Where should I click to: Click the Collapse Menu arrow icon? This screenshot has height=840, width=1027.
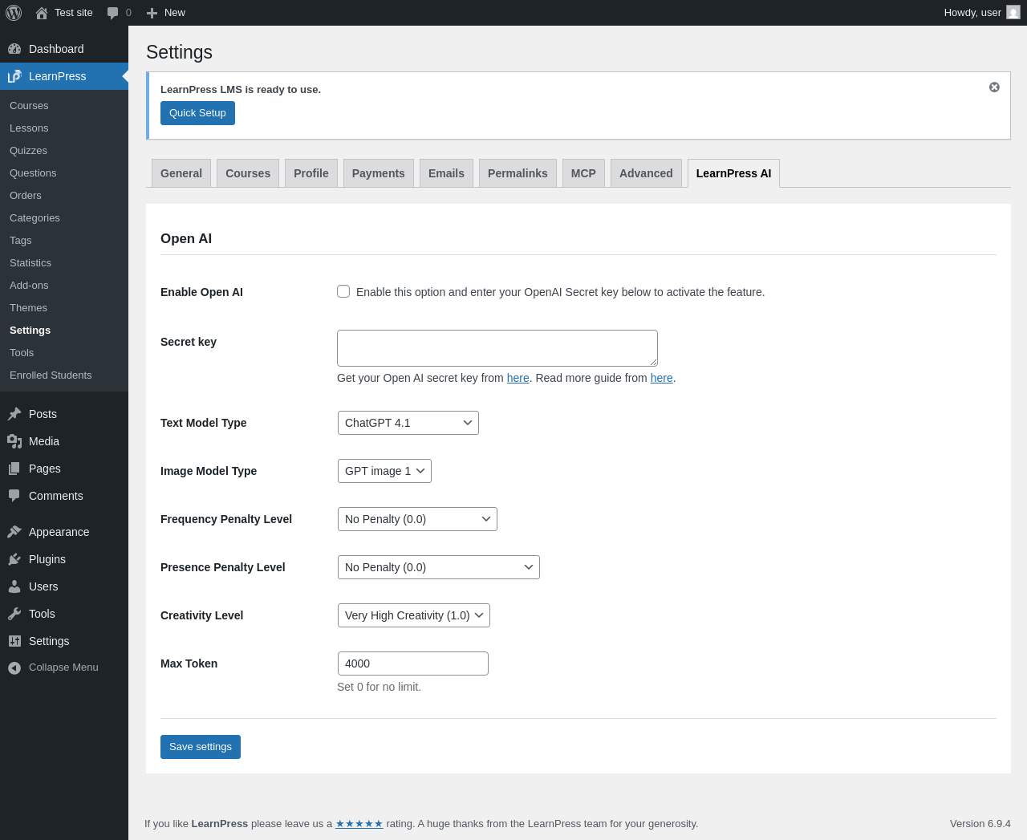click(14, 668)
